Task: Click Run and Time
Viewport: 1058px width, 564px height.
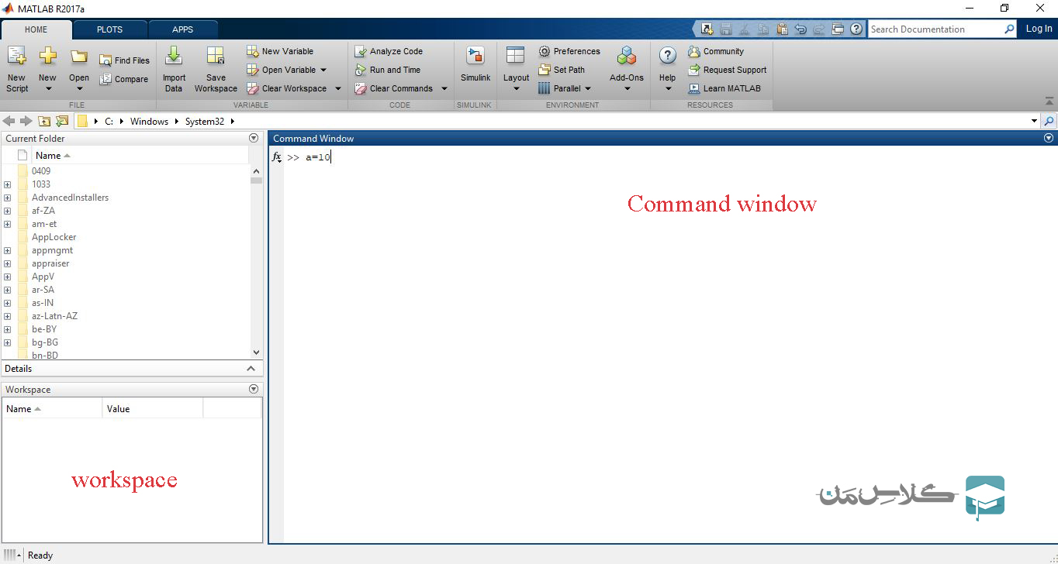Action: [388, 70]
